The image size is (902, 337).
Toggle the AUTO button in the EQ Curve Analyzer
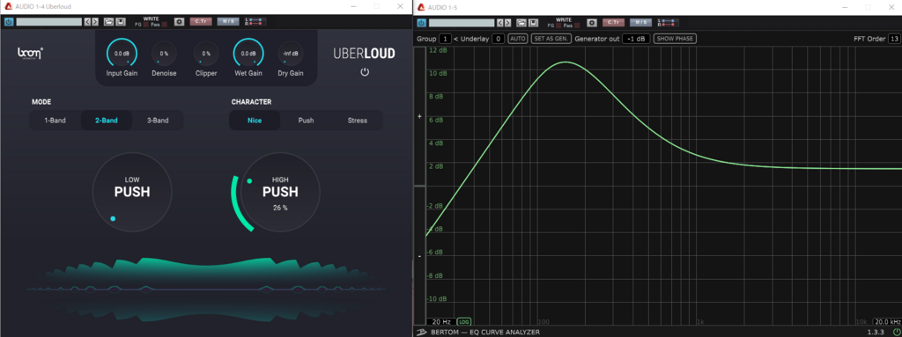(x=518, y=39)
